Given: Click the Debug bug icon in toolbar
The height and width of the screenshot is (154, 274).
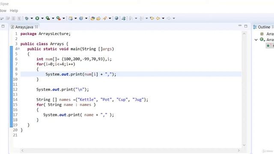Looking at the screenshot, I should click(27, 18).
